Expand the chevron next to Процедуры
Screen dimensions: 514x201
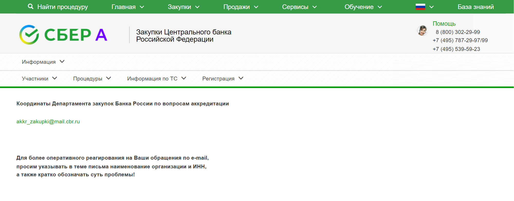click(x=108, y=78)
